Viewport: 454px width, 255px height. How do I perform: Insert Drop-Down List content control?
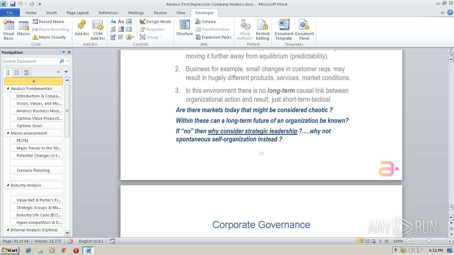129,29
